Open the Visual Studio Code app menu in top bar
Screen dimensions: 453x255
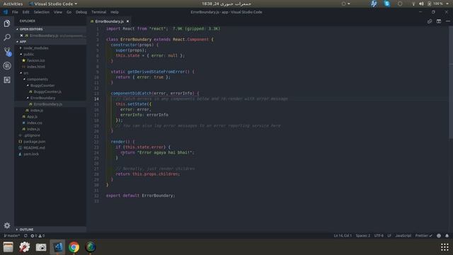pos(53,4)
